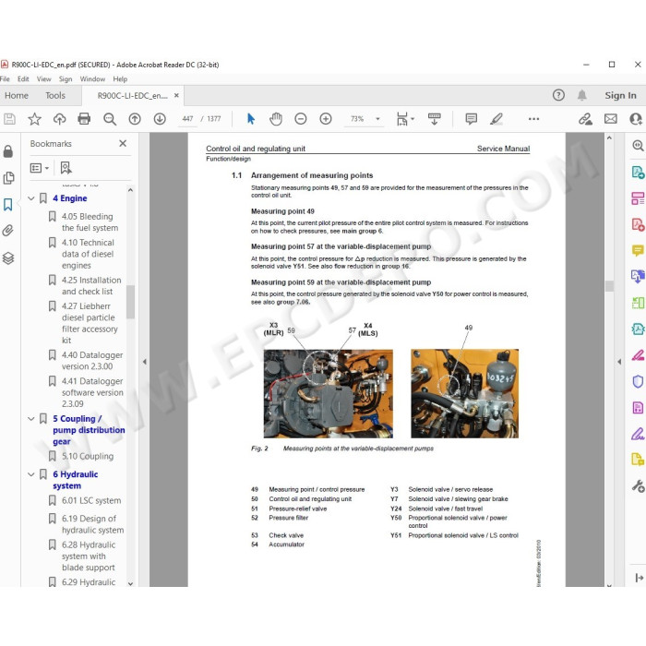
Task: Open the Help menu
Action: [120, 78]
